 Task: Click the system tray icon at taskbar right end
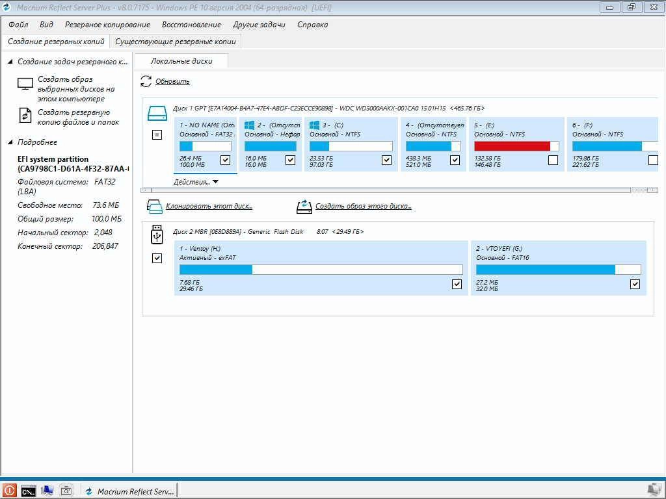tap(654, 491)
